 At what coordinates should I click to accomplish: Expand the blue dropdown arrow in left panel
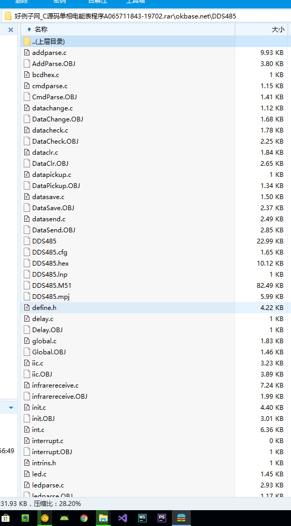[11, 408]
